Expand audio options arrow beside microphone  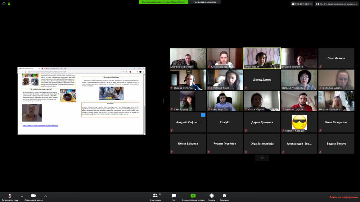point(22,196)
